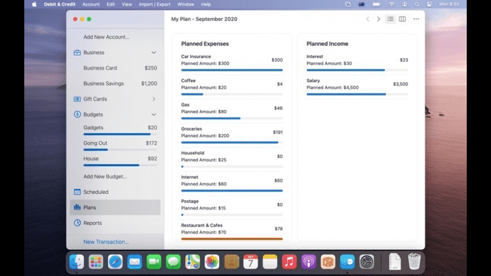Open Maps from the Dock
The image size is (491, 276).
point(192,261)
